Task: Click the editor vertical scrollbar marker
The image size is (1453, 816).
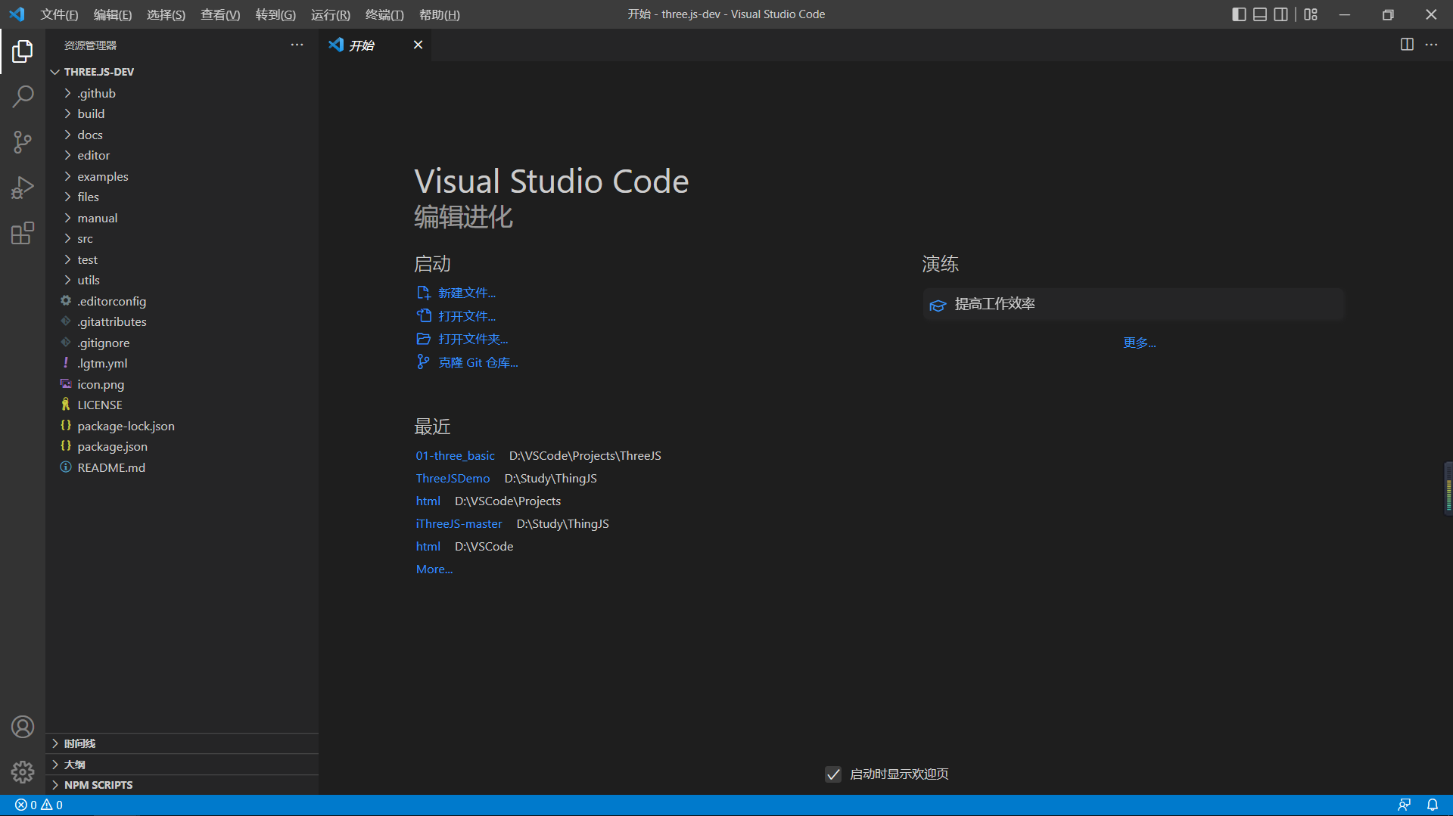Action: point(1448,489)
